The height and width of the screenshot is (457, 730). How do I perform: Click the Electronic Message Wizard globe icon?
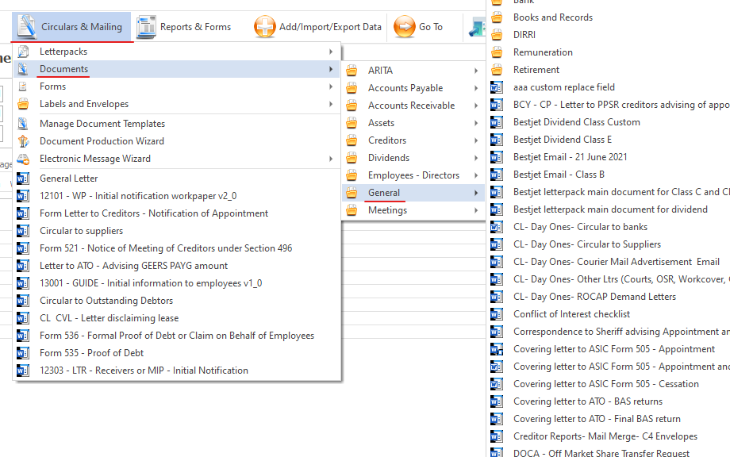point(25,158)
